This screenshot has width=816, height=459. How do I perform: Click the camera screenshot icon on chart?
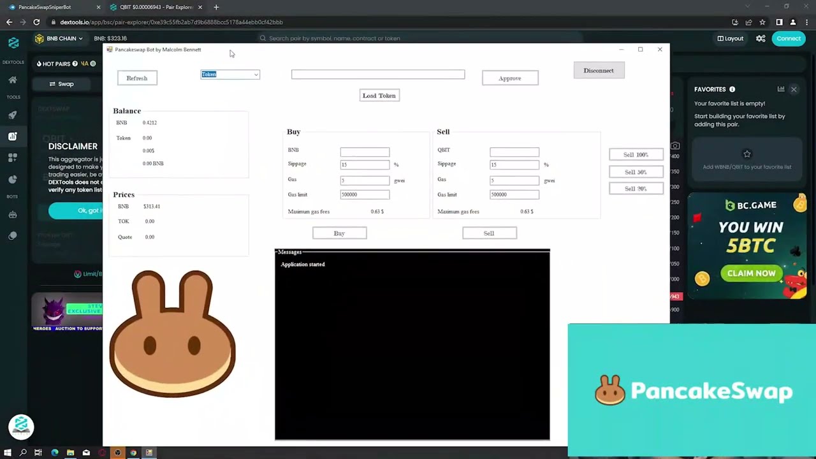point(675,146)
